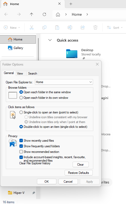Click Restore Defaults button

[79, 173]
